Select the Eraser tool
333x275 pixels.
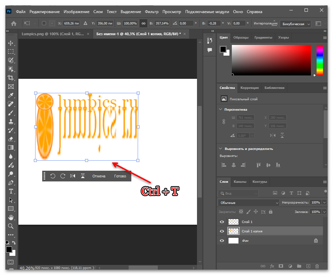click(11, 139)
